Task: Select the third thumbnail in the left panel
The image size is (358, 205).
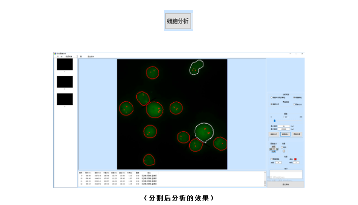Action: (x=65, y=99)
